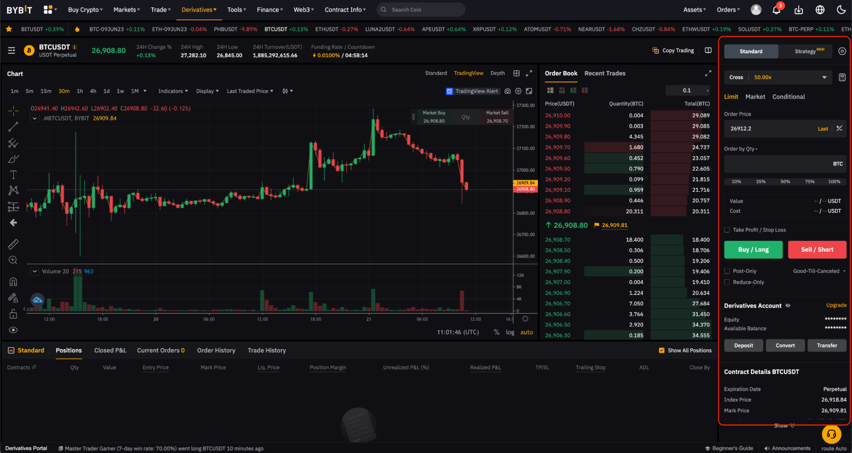Set order quantity slider to 100%
This screenshot has width=852, height=453.
coord(835,182)
